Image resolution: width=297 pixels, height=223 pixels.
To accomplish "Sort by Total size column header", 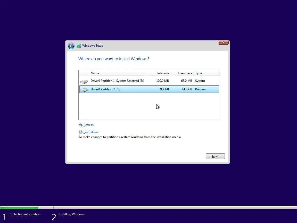I will (x=159, y=73).
